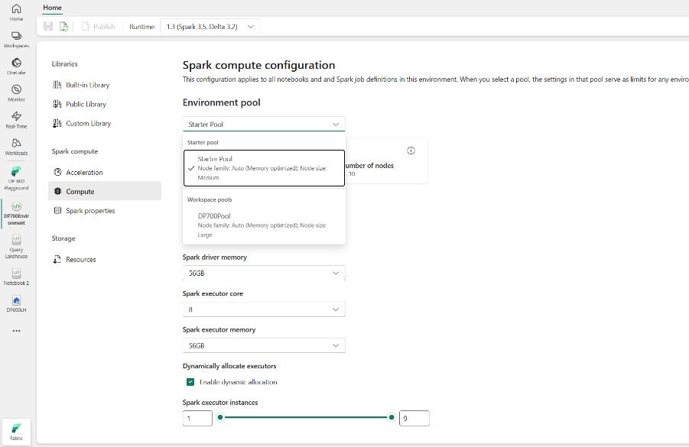The width and height of the screenshot is (689, 447).
Task: Open the Spark executor core dropdown
Action: click(x=264, y=309)
